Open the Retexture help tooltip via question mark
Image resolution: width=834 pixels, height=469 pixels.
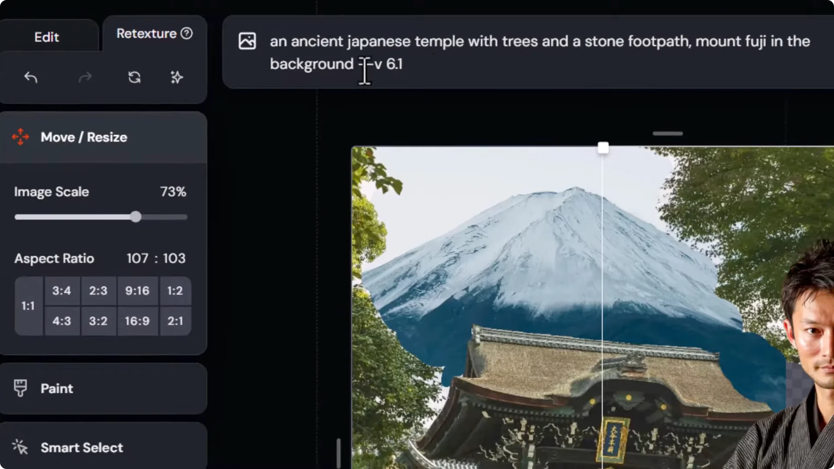(186, 33)
